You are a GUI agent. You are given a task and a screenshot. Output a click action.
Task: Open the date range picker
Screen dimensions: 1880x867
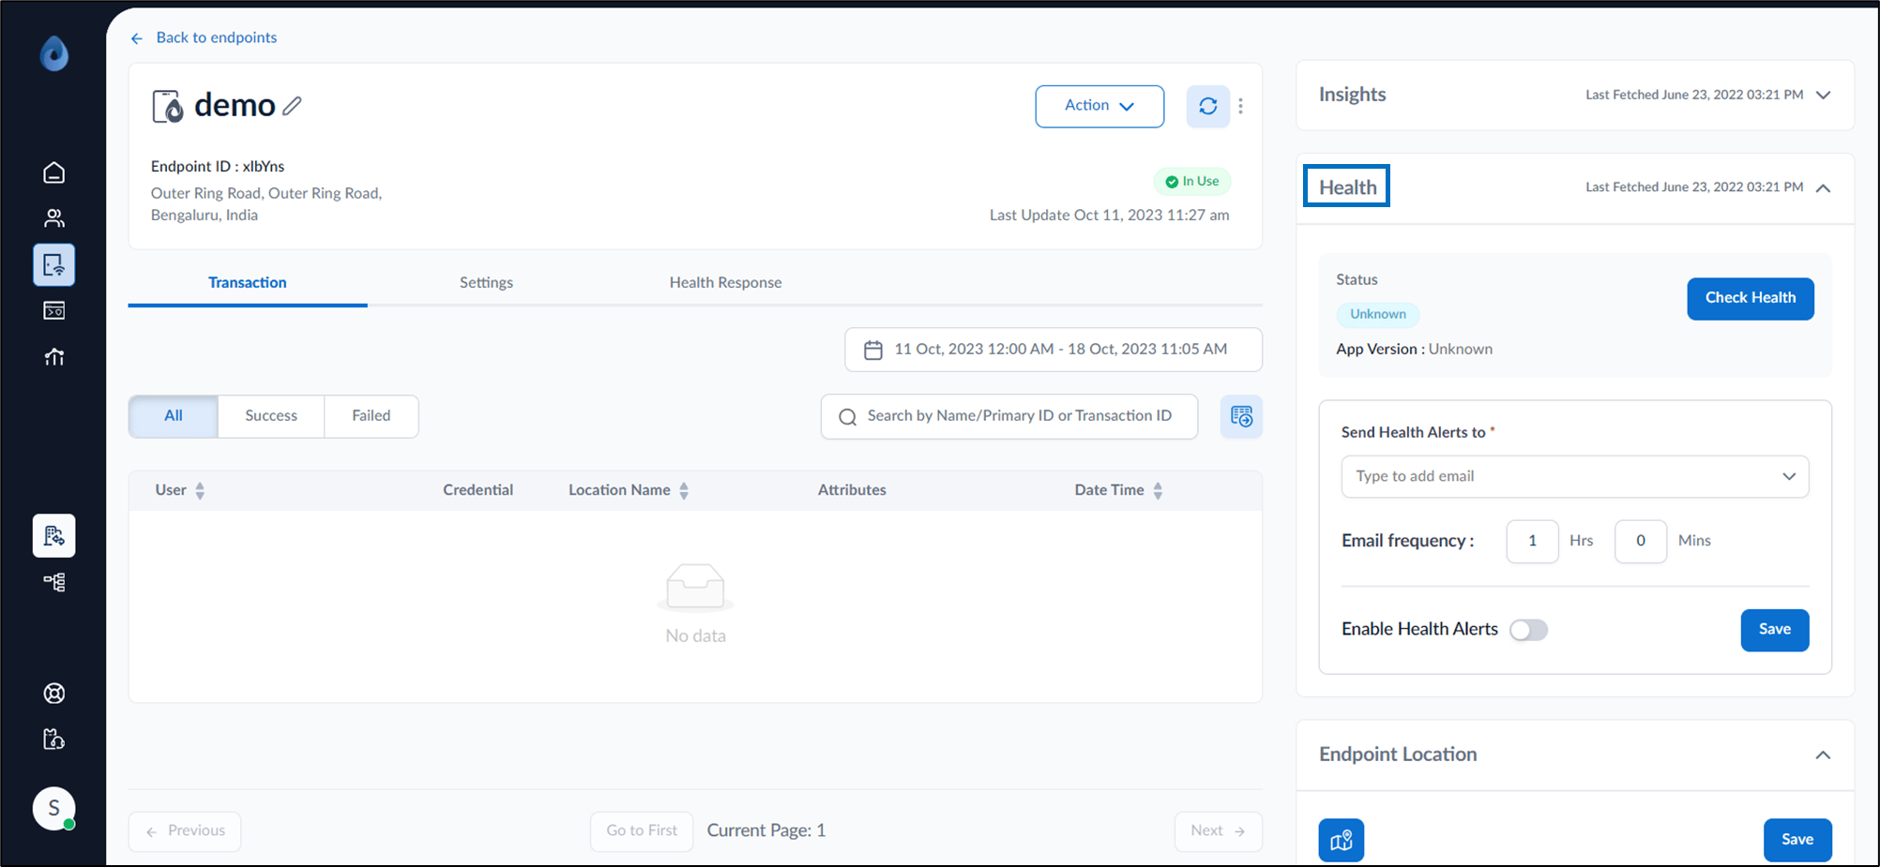[1054, 350]
